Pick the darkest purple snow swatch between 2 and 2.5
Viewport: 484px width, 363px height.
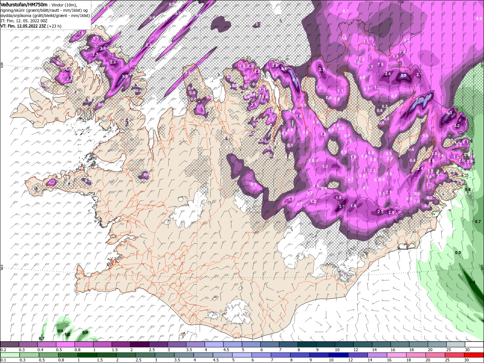(140, 344)
